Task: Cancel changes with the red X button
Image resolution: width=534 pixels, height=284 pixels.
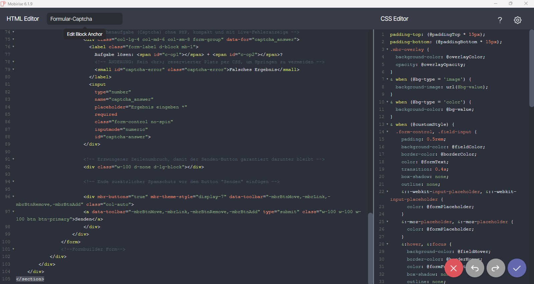Action: coord(454,268)
